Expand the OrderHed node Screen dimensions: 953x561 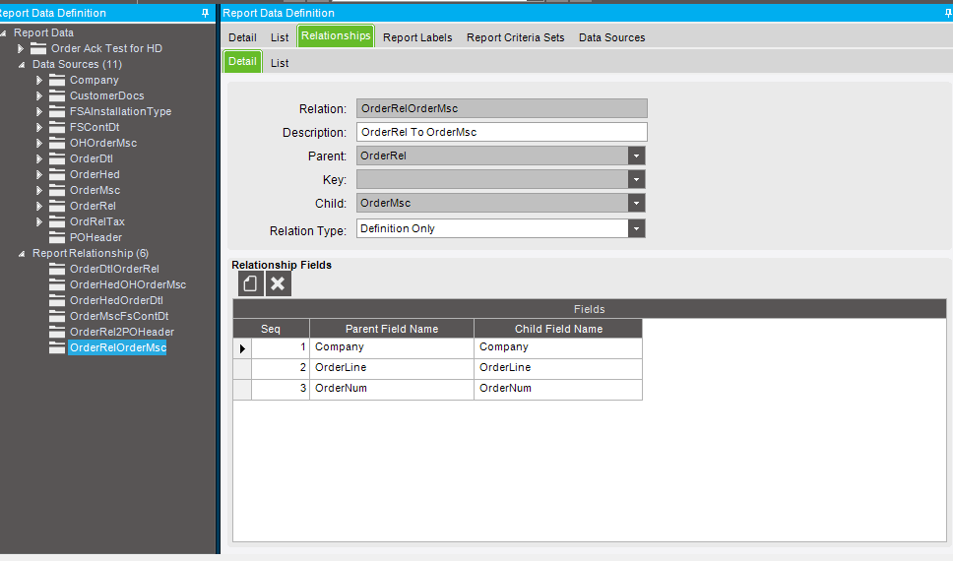pos(39,175)
